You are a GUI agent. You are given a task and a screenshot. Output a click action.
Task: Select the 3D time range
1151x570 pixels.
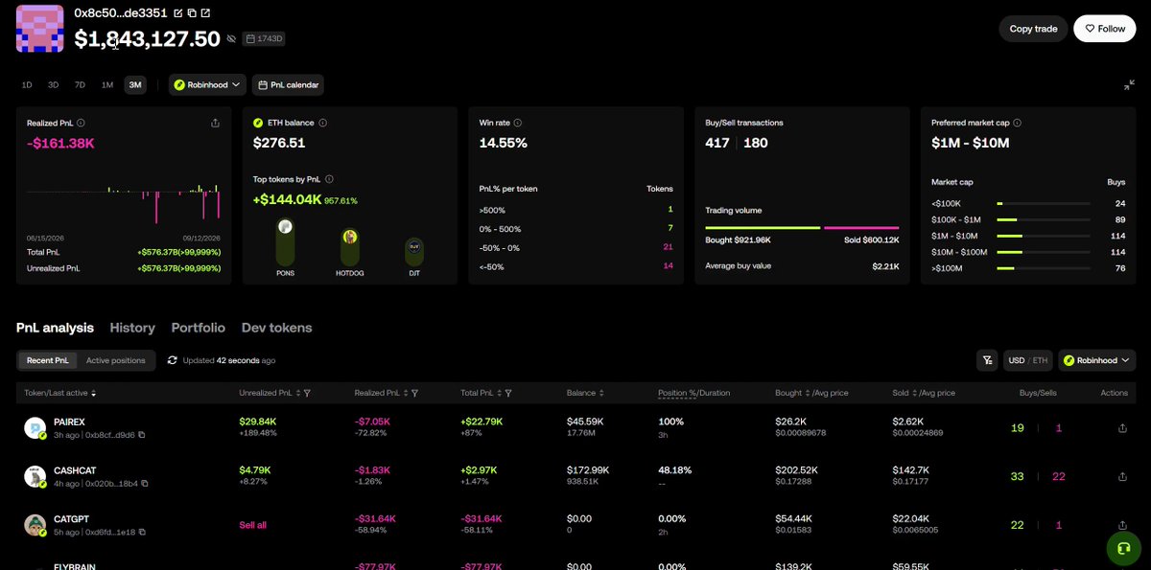pyautogui.click(x=54, y=85)
